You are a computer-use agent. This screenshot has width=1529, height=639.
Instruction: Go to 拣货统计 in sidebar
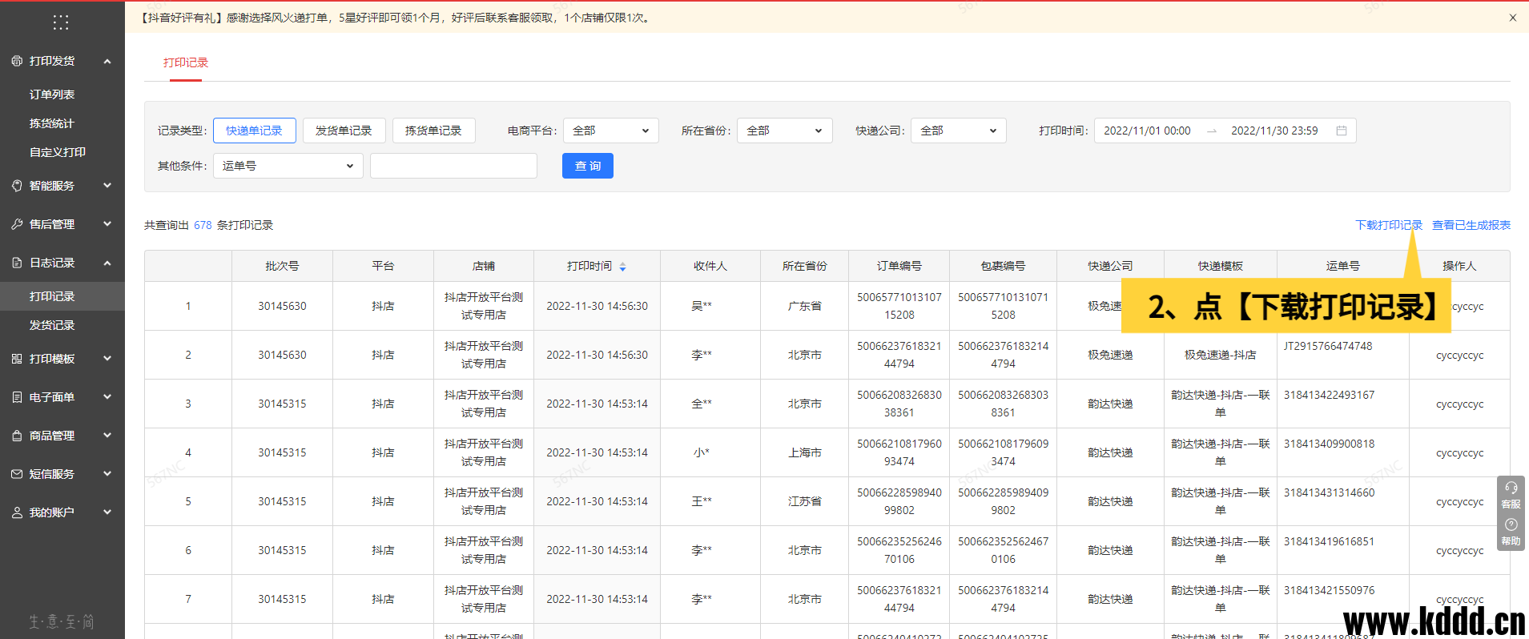[52, 123]
